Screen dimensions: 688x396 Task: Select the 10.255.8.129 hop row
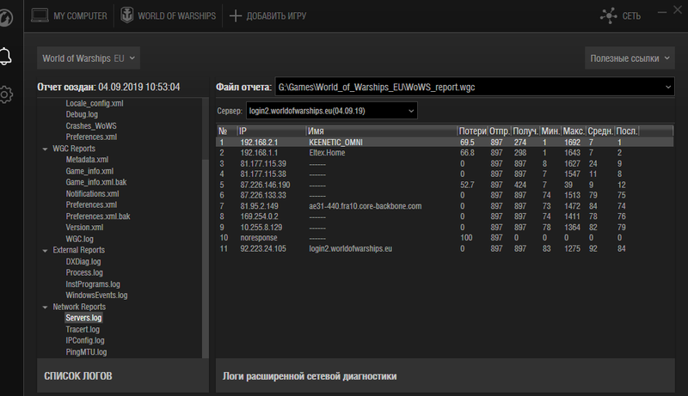[x=445, y=228]
